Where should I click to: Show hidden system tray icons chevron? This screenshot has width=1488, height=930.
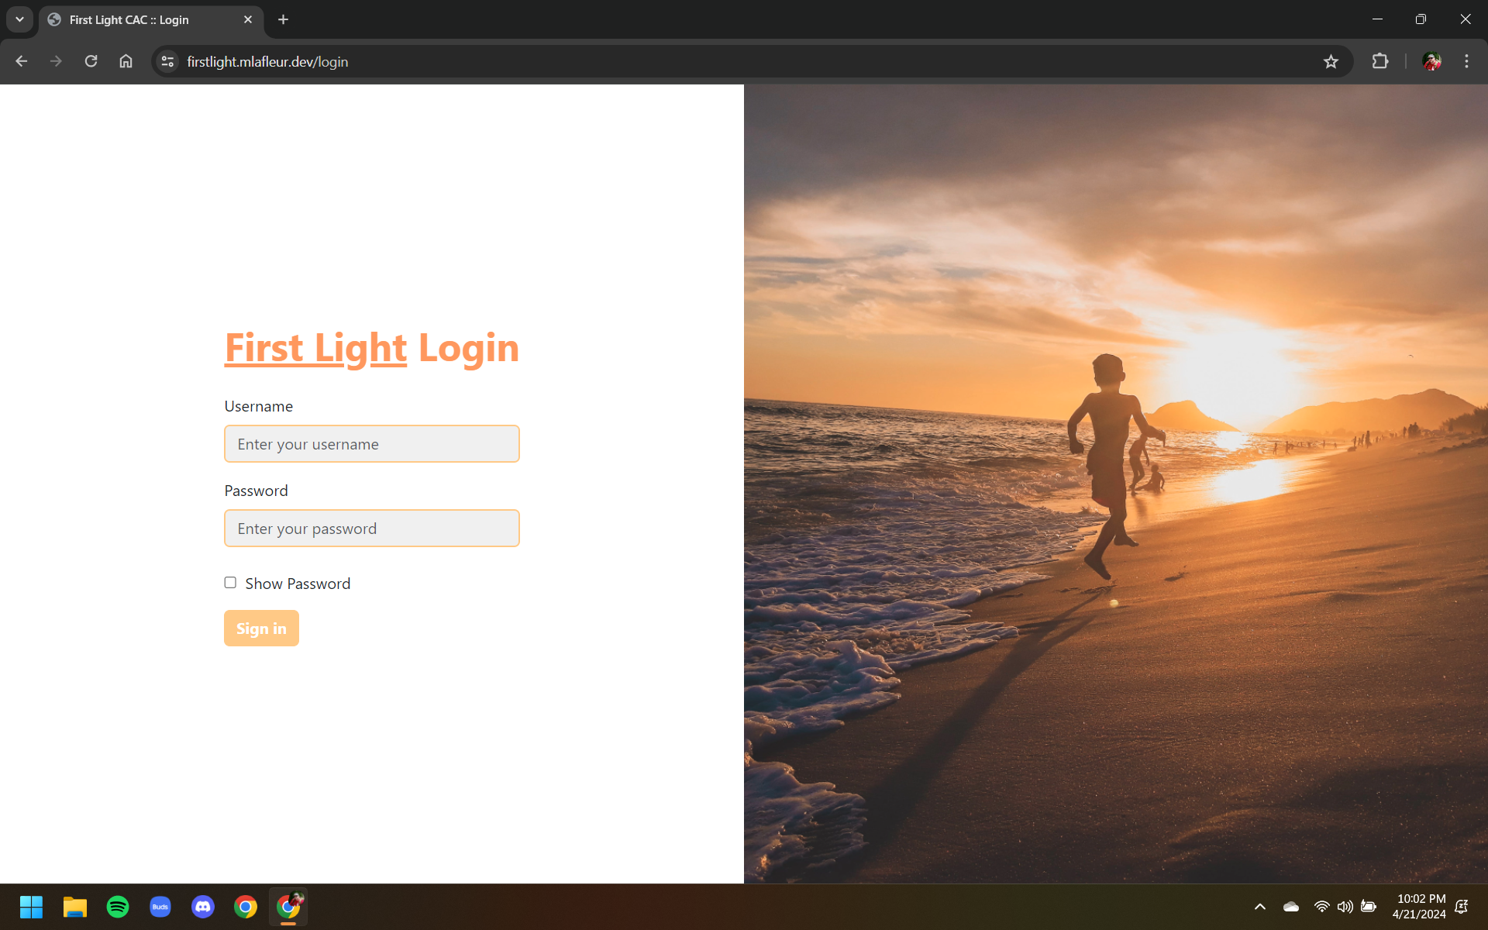(1260, 906)
